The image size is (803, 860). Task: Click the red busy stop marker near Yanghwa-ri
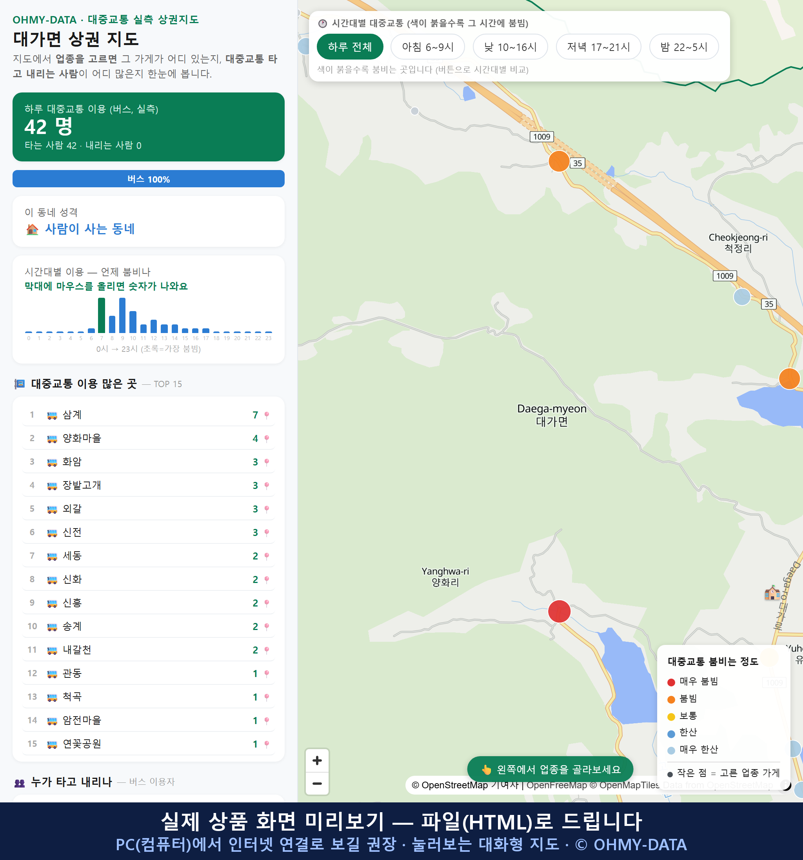pyautogui.click(x=559, y=611)
